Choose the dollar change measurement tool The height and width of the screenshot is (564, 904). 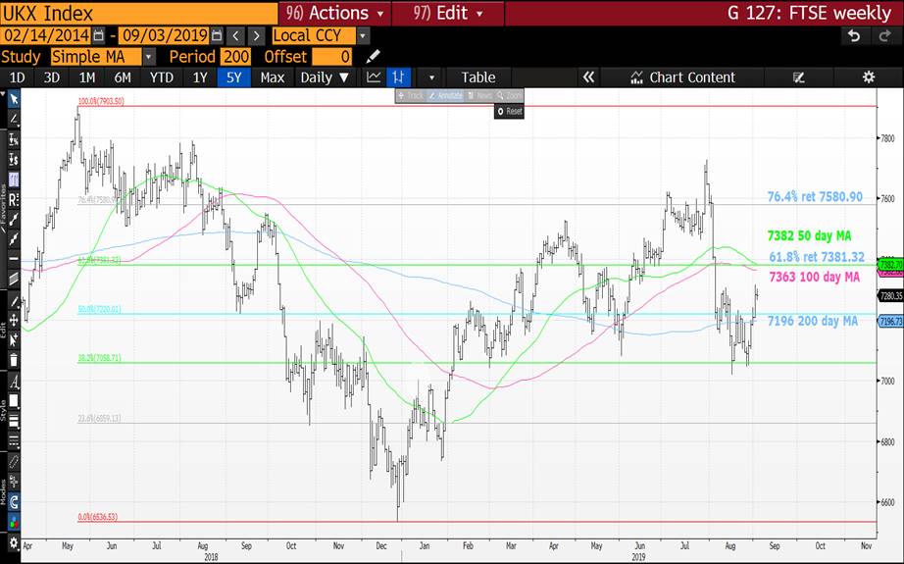point(14,159)
